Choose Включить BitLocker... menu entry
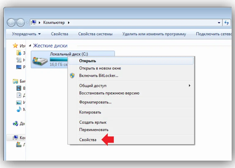The image size is (235, 168). (x=99, y=76)
